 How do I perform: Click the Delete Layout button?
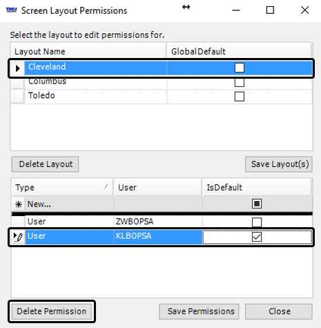pyautogui.click(x=45, y=164)
